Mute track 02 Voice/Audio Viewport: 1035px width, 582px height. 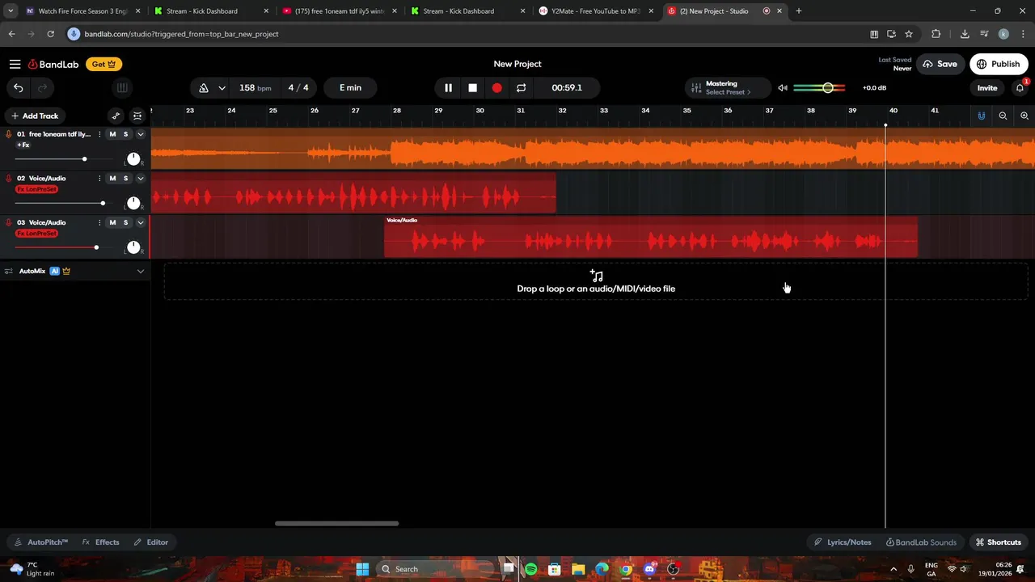click(112, 178)
